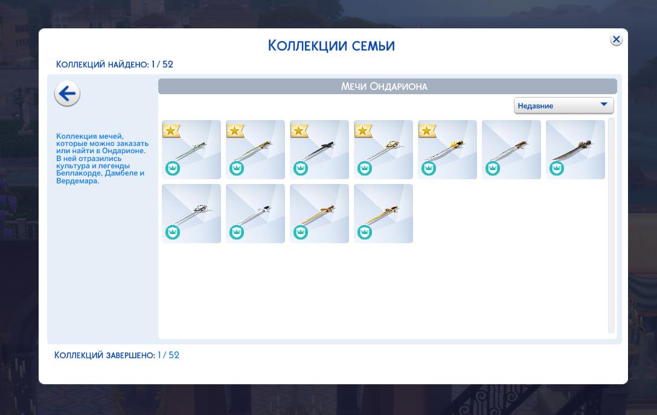Pick the curved dark scimitar sword
657x415 pixels.
[x=575, y=149]
